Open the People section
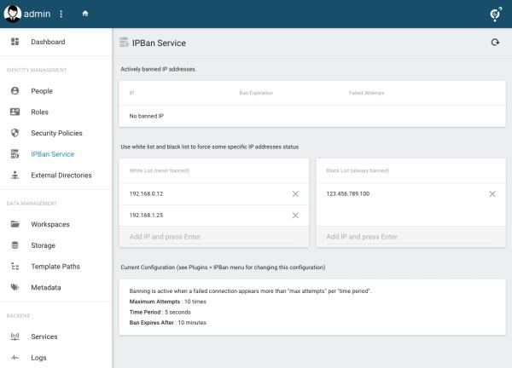The width and height of the screenshot is (512, 368). coord(55,91)
